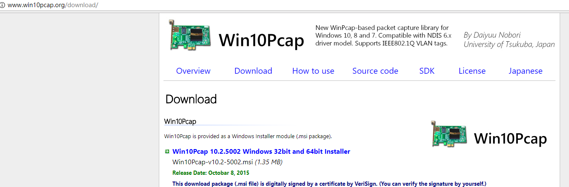The width and height of the screenshot is (569, 187).
Task: Open the How to use page
Action: (x=313, y=71)
